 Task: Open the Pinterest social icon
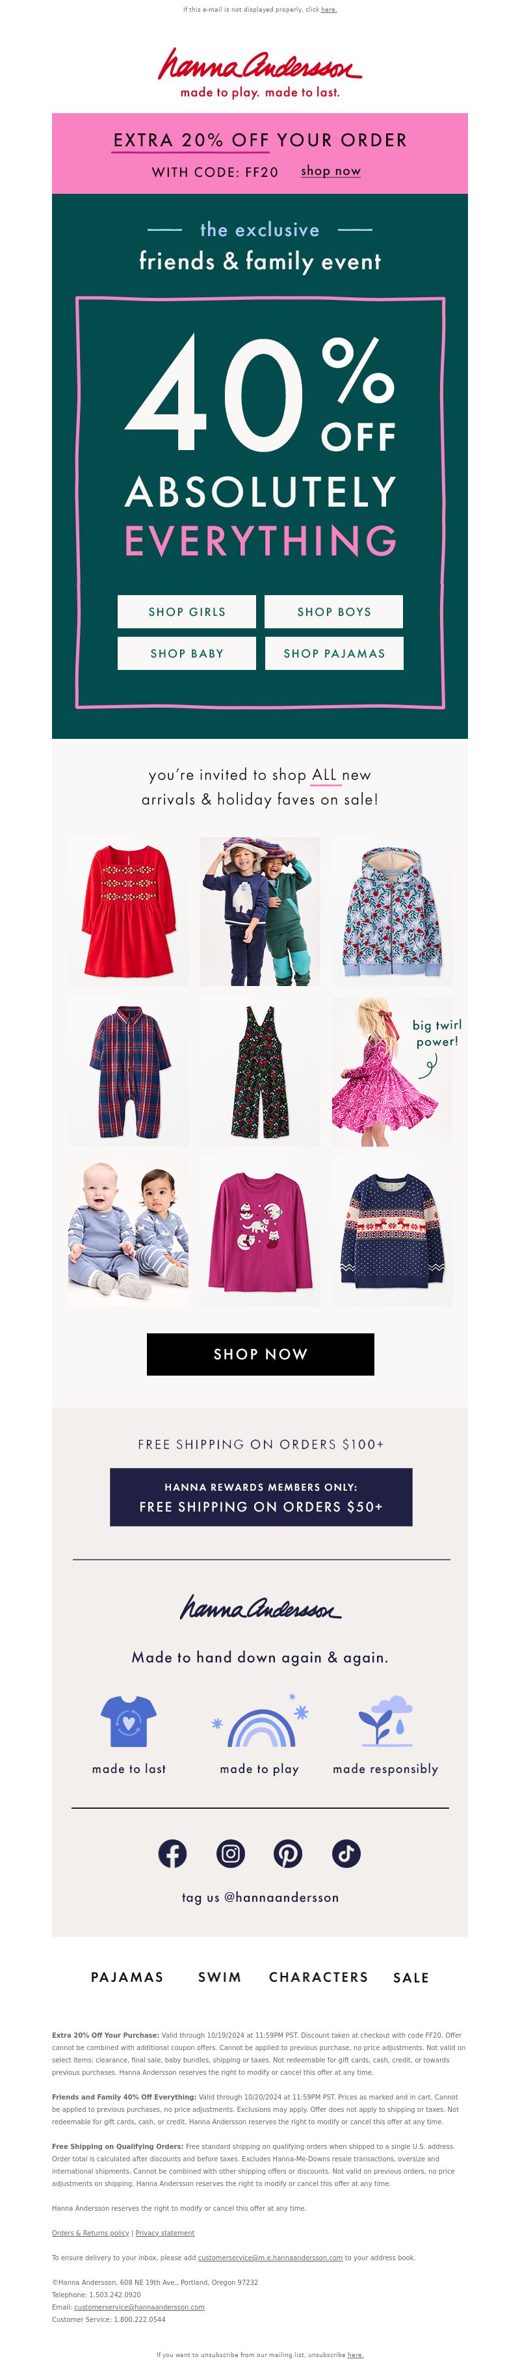(288, 1853)
